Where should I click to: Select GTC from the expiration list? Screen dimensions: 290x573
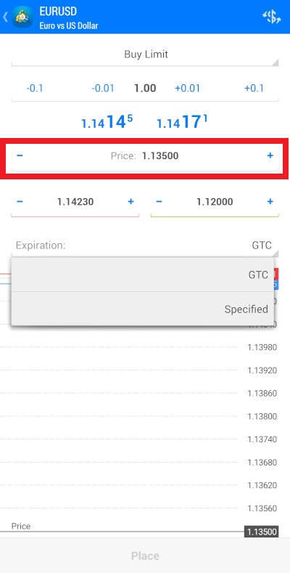pyautogui.click(x=143, y=275)
